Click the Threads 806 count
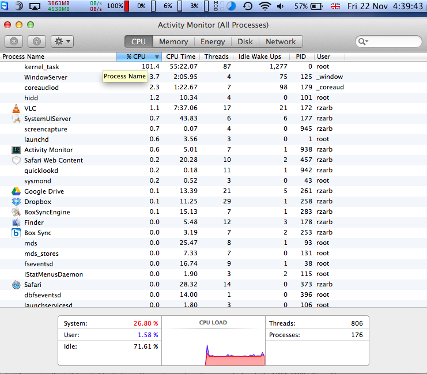This screenshot has height=374, width=427. point(357,323)
